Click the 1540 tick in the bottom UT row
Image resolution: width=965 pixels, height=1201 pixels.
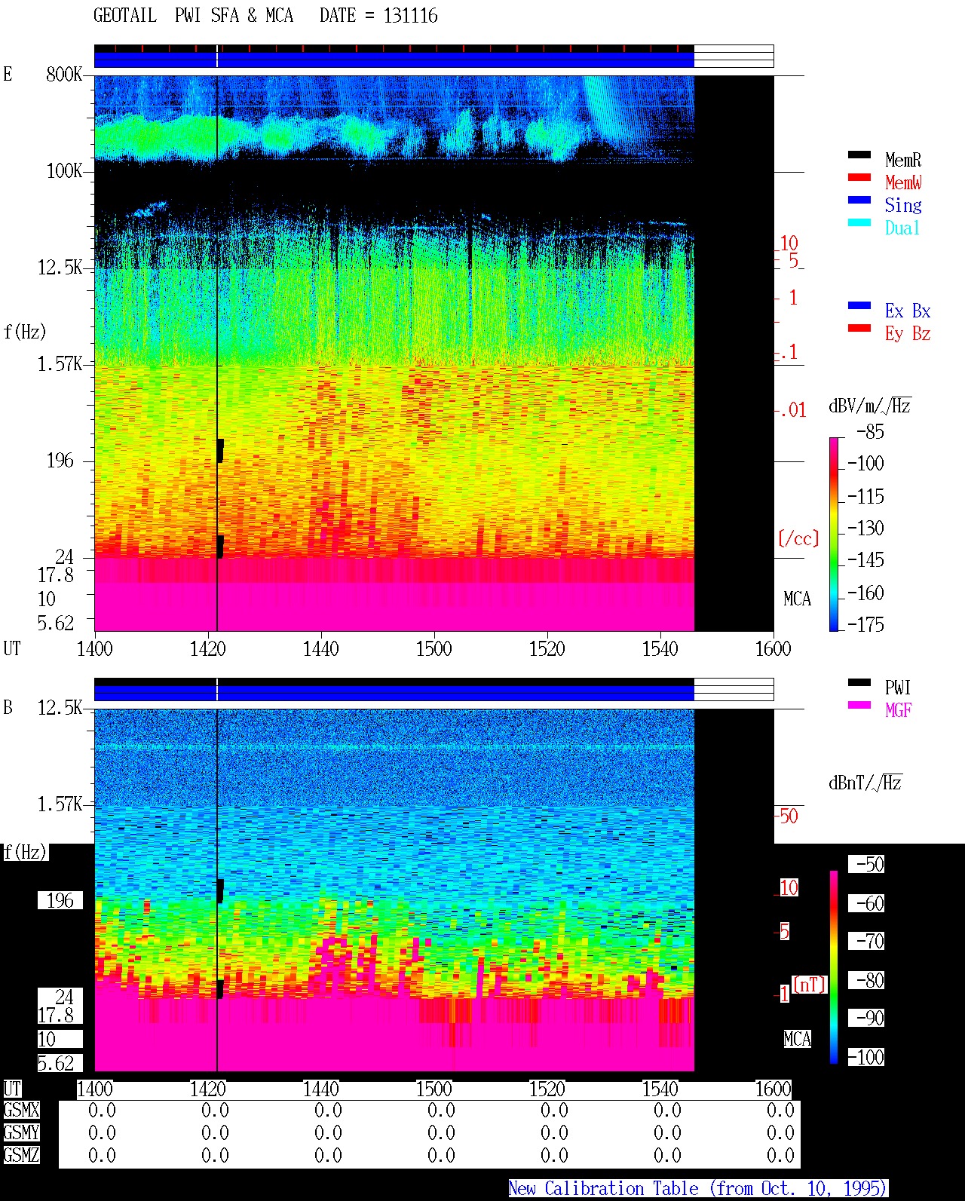coord(660,1089)
